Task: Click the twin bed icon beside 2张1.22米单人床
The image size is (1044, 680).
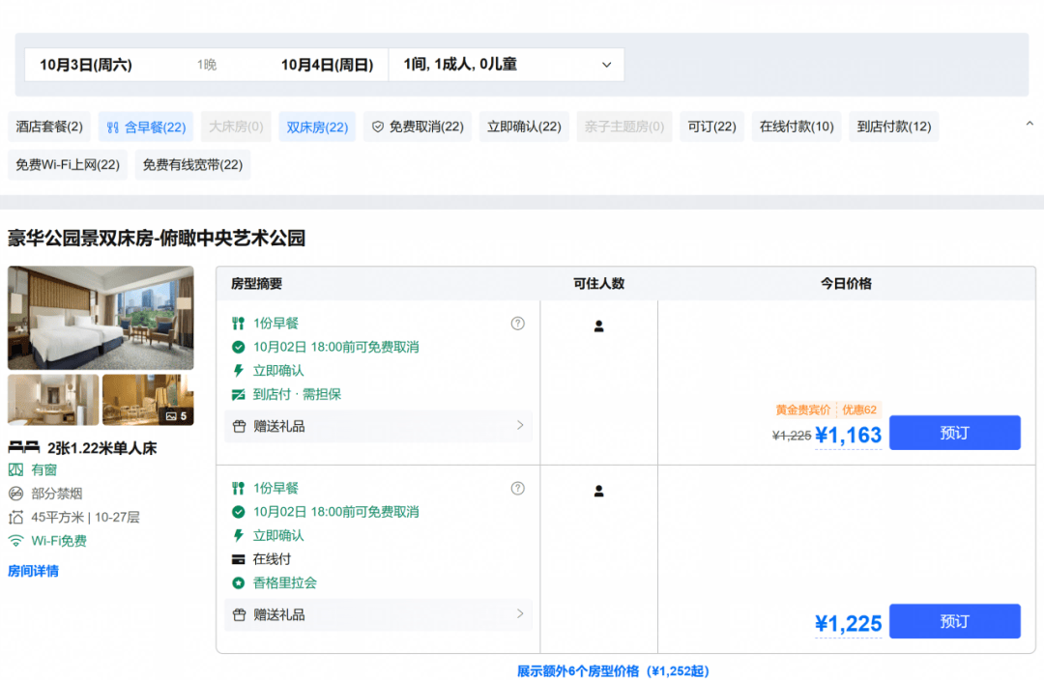Action: click(x=23, y=448)
